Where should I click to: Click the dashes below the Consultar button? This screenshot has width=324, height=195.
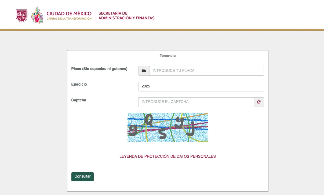[x=70, y=184]
